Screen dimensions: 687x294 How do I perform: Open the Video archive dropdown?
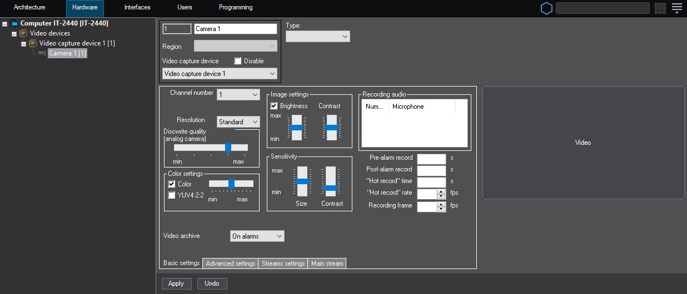click(x=257, y=236)
